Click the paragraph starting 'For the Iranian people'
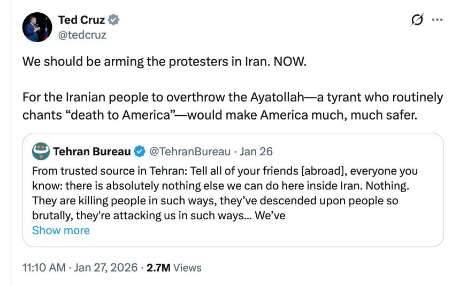 tap(232, 106)
